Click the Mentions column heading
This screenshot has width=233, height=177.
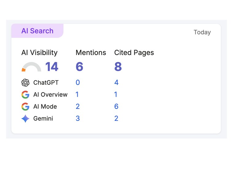[91, 52]
